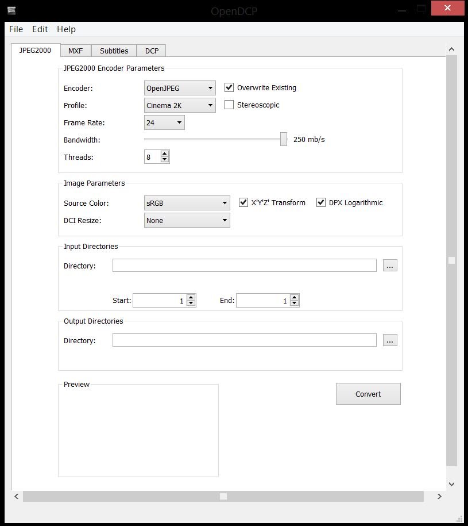Close the OpenDCP window
The height and width of the screenshot is (526, 468).
pyautogui.click(x=447, y=8)
